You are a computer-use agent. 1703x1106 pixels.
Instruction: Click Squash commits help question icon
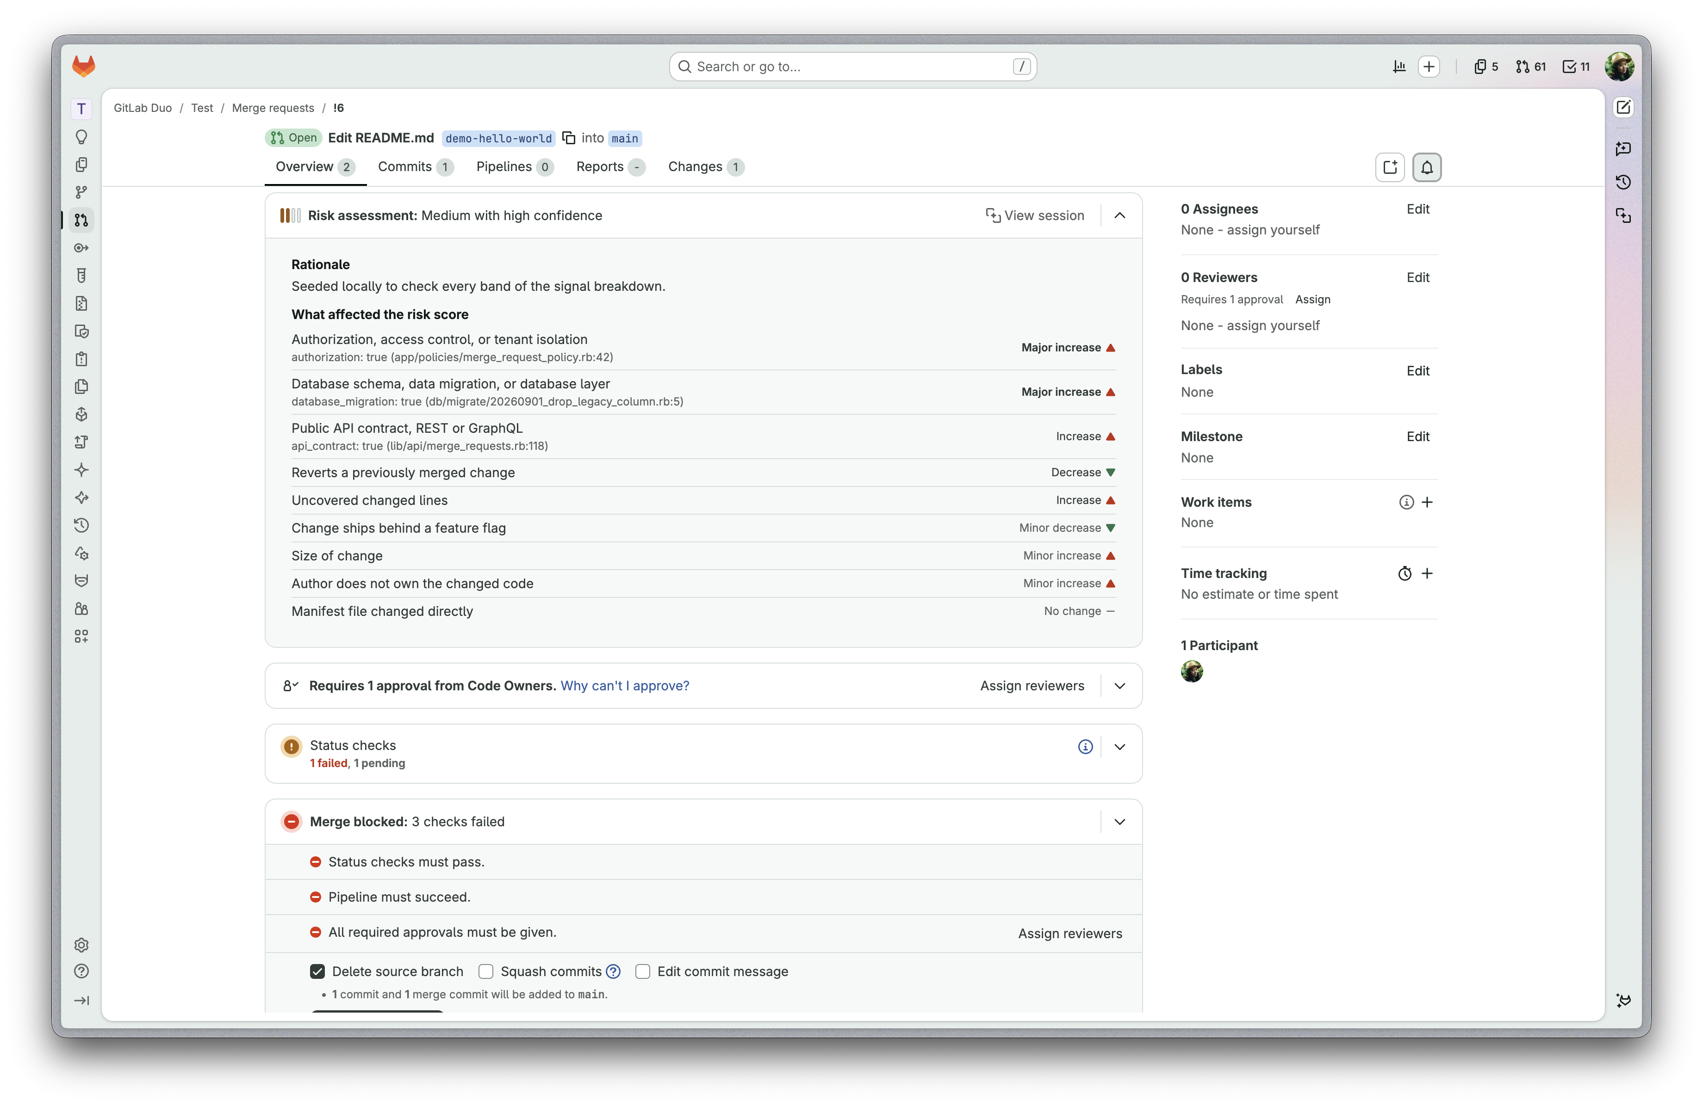(613, 971)
